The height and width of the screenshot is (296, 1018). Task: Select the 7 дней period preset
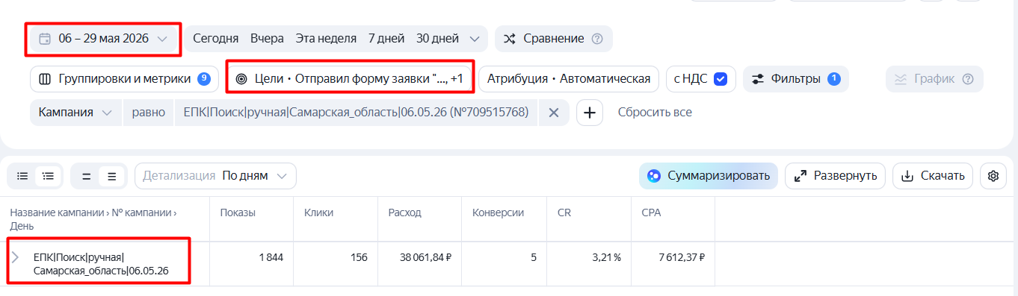386,39
